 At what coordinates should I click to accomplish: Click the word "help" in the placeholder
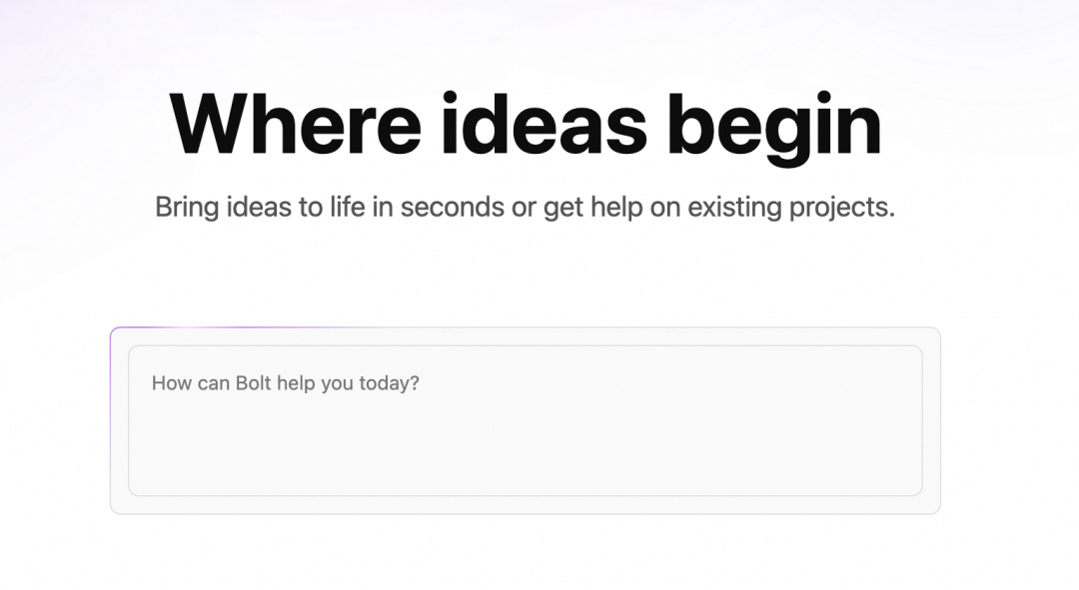click(x=296, y=383)
